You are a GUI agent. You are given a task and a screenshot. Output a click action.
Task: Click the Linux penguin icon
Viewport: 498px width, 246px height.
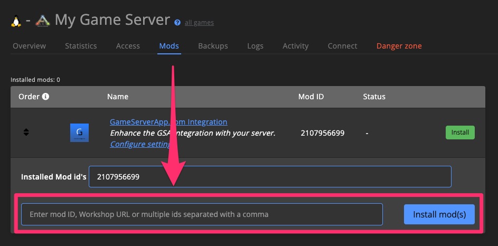click(x=16, y=21)
